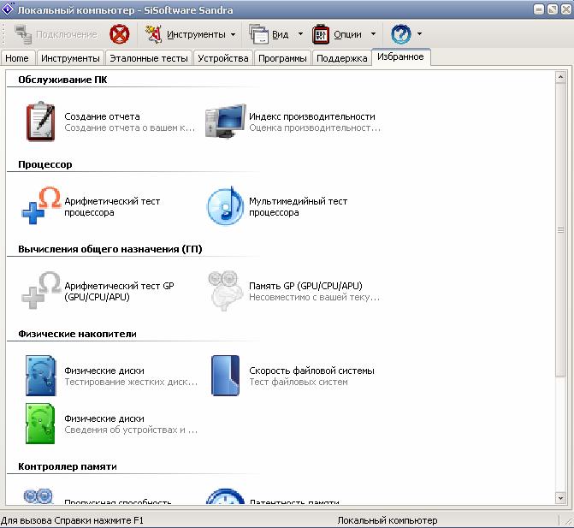Screen dimensions: 574x528
Task: Expand the Вид dropdown arrow
Action: click(x=300, y=34)
